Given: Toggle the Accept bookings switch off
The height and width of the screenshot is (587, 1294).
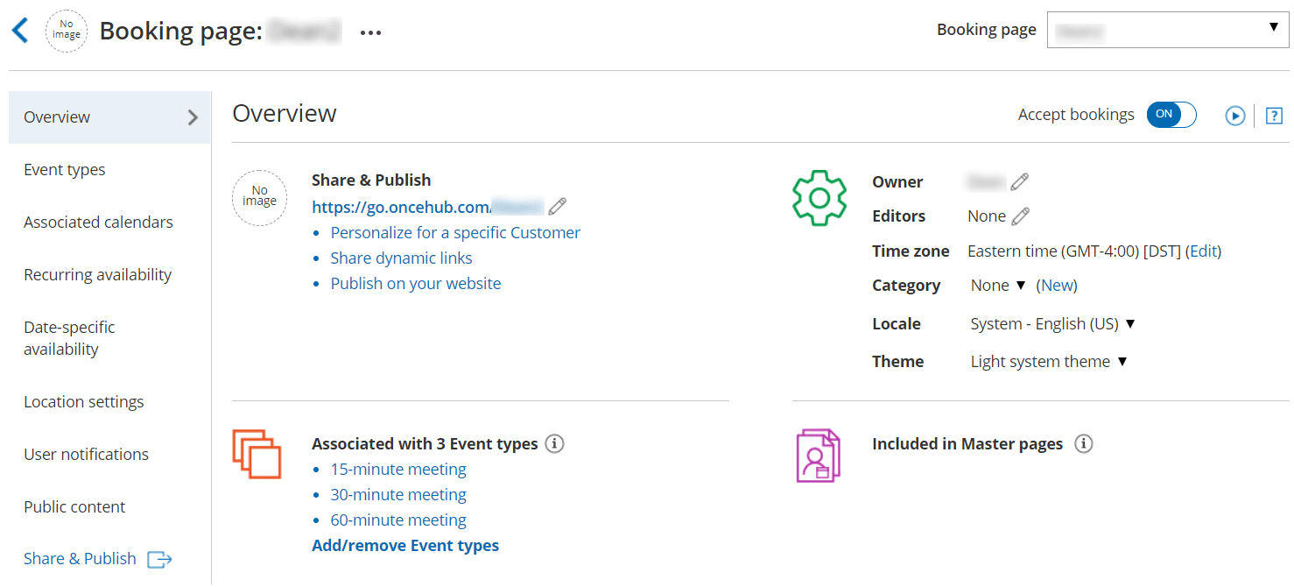Looking at the screenshot, I should click(1171, 115).
